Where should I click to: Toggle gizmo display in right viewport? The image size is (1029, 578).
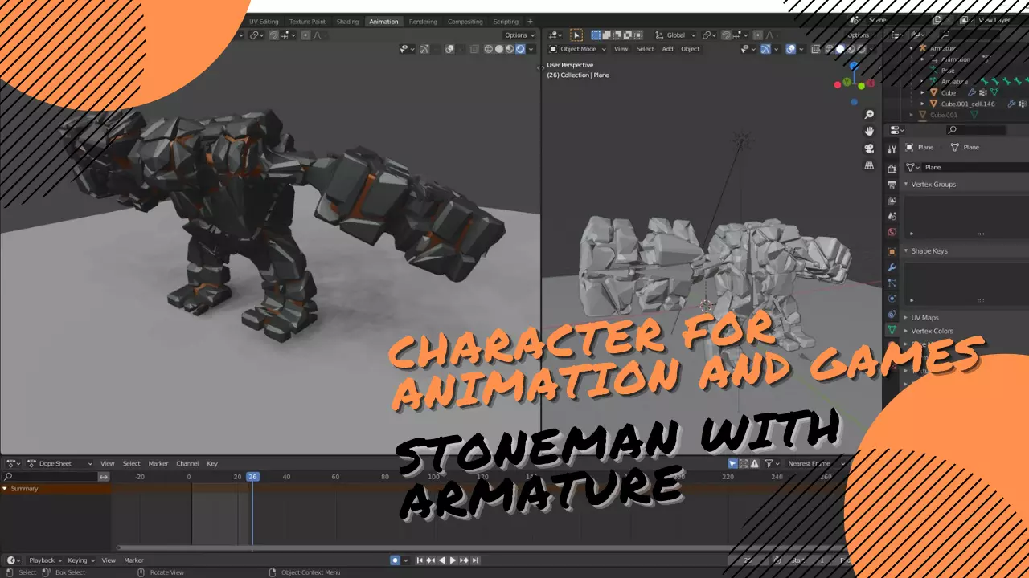tap(765, 49)
